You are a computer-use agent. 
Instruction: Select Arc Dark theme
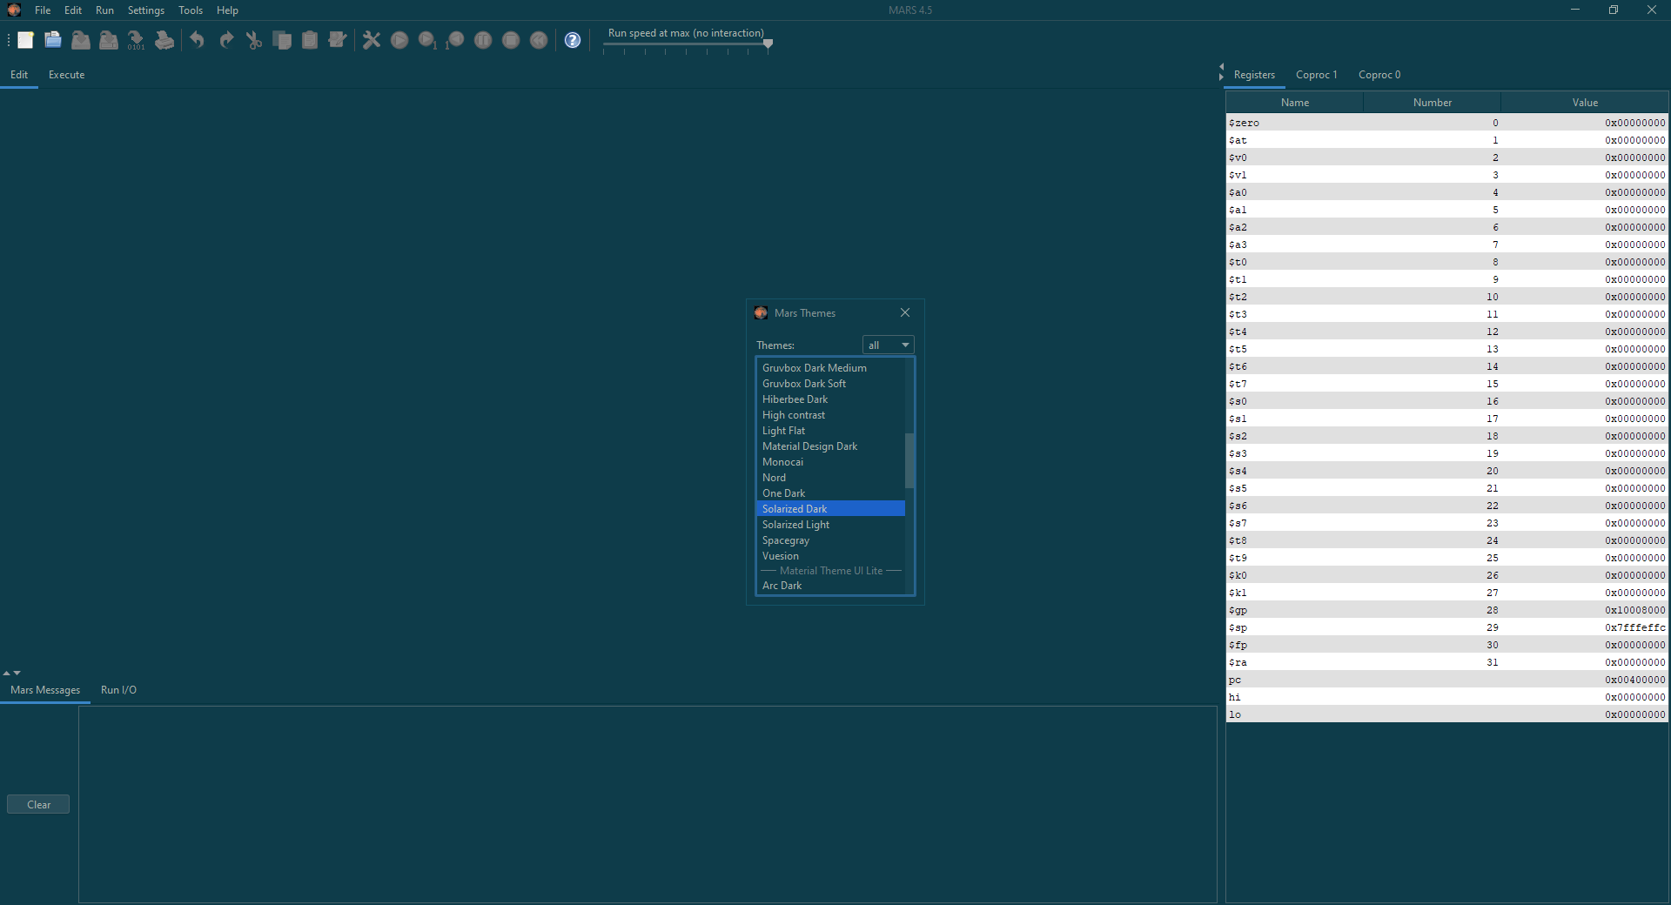[830, 586]
